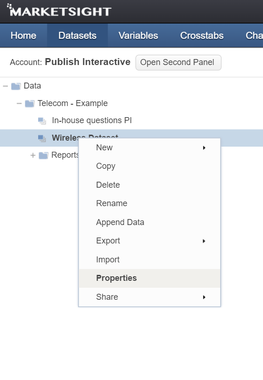The width and height of the screenshot is (263, 380).
Task: Open the Crosstabs tab
Action: tap(202, 36)
